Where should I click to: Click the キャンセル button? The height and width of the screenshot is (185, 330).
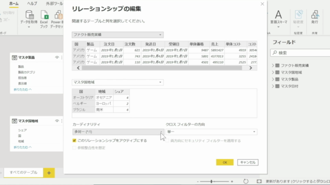tap(247, 162)
